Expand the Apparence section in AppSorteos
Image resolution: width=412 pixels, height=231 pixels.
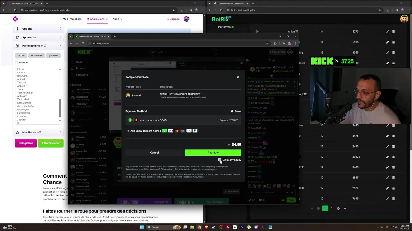[38, 37]
